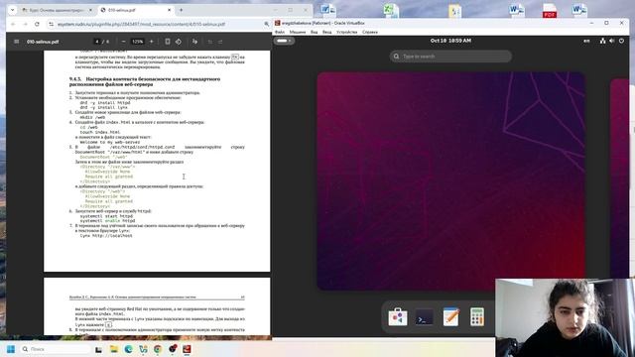Screen dimensions: 635x357
Task: Close the 010-selinux.pdf browser tab
Action: click(170, 10)
